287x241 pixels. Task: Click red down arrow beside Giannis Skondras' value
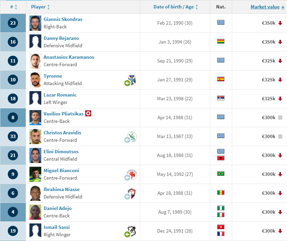280,23
